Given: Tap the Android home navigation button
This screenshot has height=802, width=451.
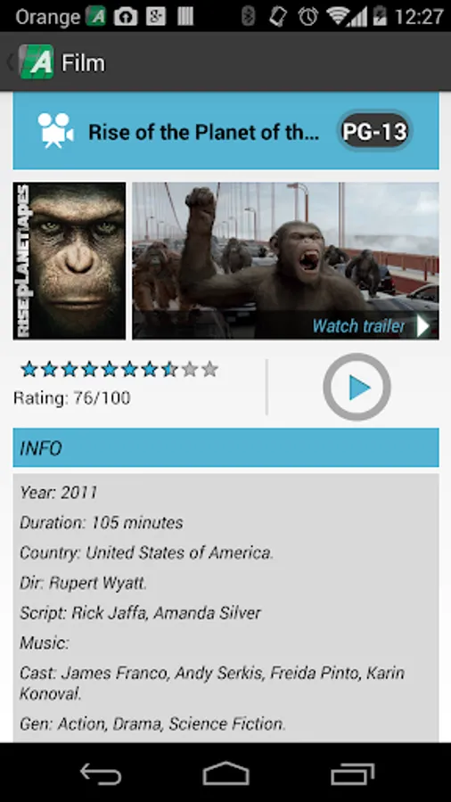Looking at the screenshot, I should [225, 773].
